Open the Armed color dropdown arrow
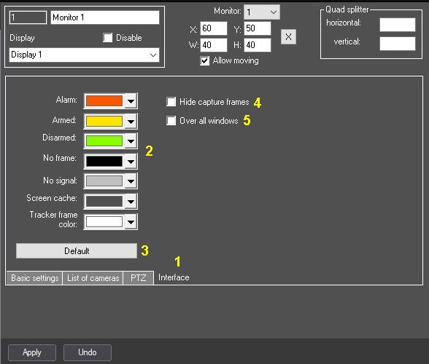This screenshot has height=364, width=429. tap(131, 122)
